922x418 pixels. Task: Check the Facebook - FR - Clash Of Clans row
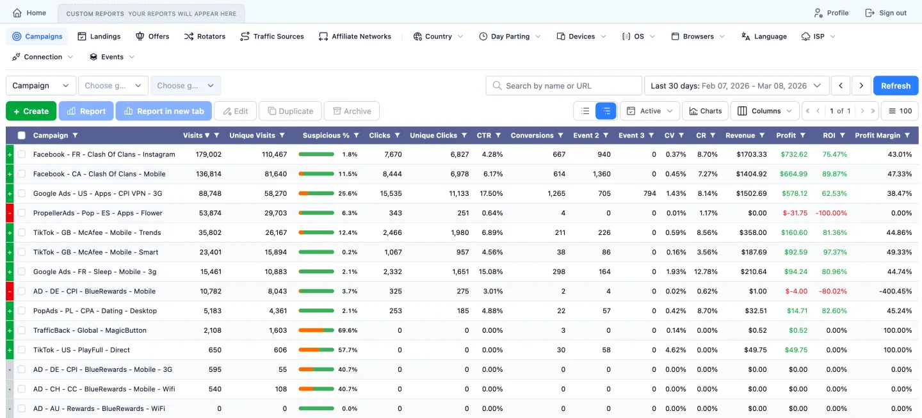[x=21, y=154]
